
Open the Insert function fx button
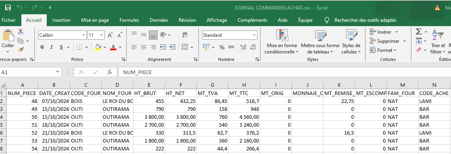[110, 72]
